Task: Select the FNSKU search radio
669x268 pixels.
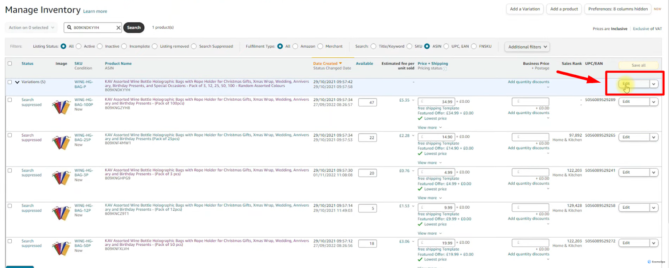Action: pyautogui.click(x=474, y=46)
